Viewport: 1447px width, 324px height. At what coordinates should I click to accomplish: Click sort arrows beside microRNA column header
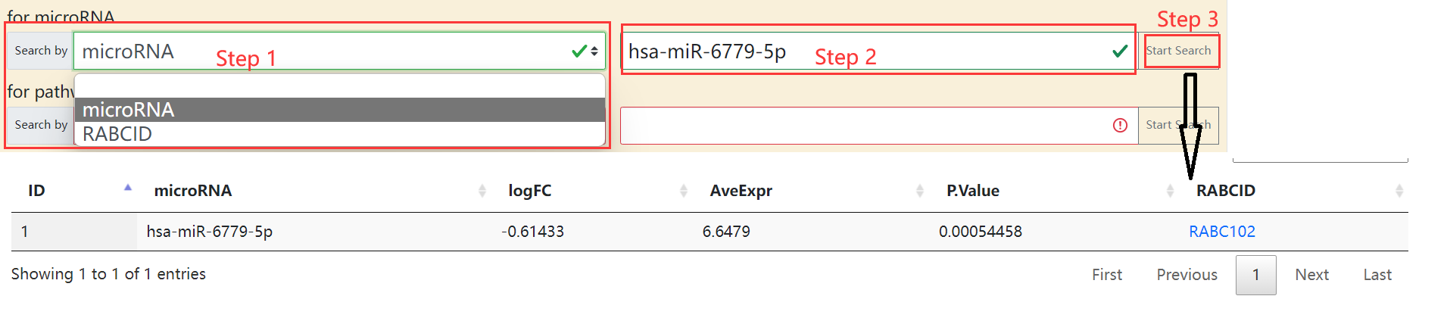[482, 191]
